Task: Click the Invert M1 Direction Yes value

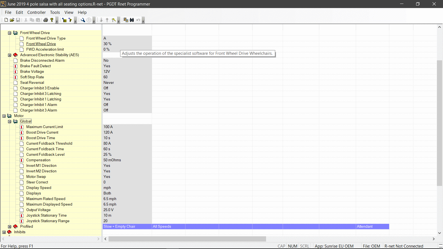Action: point(107,166)
